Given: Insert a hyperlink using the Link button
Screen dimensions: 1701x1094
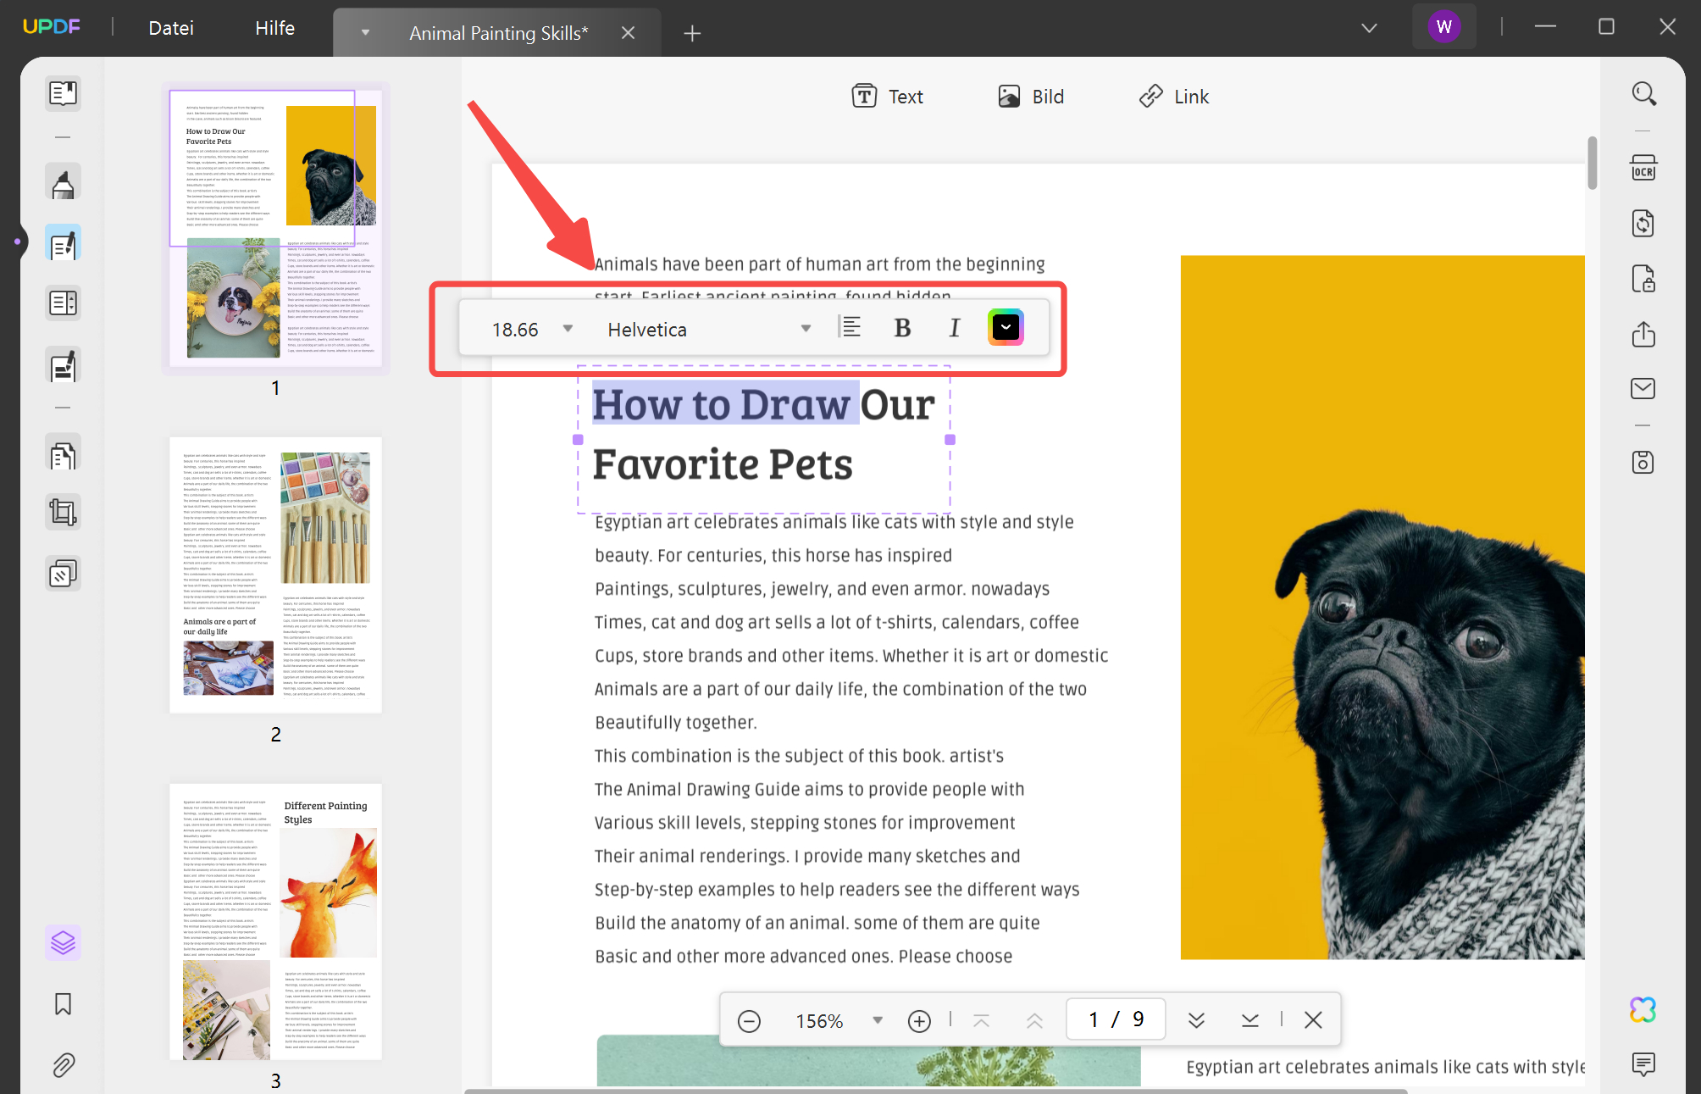Looking at the screenshot, I should pos(1174,96).
